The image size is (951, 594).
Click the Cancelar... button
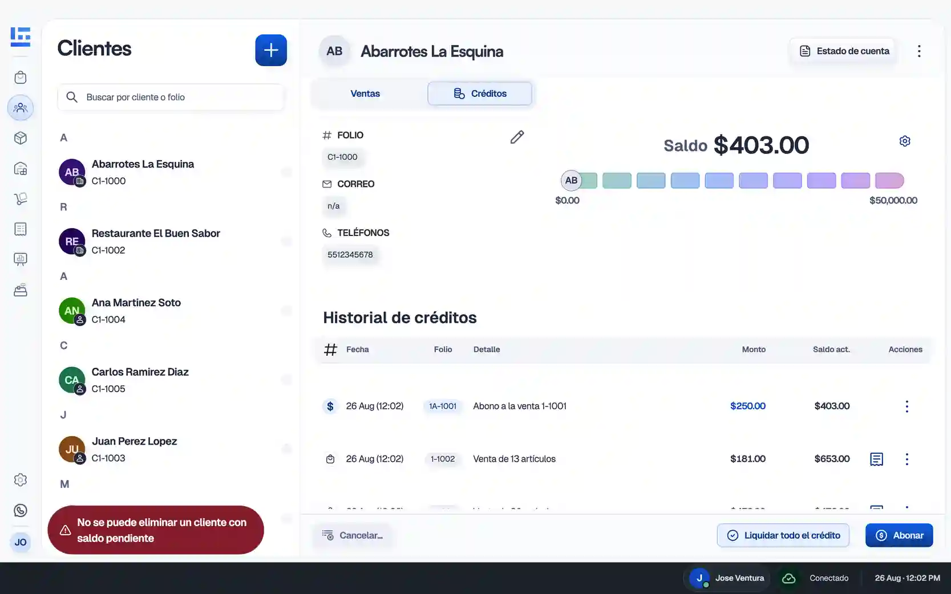(353, 535)
